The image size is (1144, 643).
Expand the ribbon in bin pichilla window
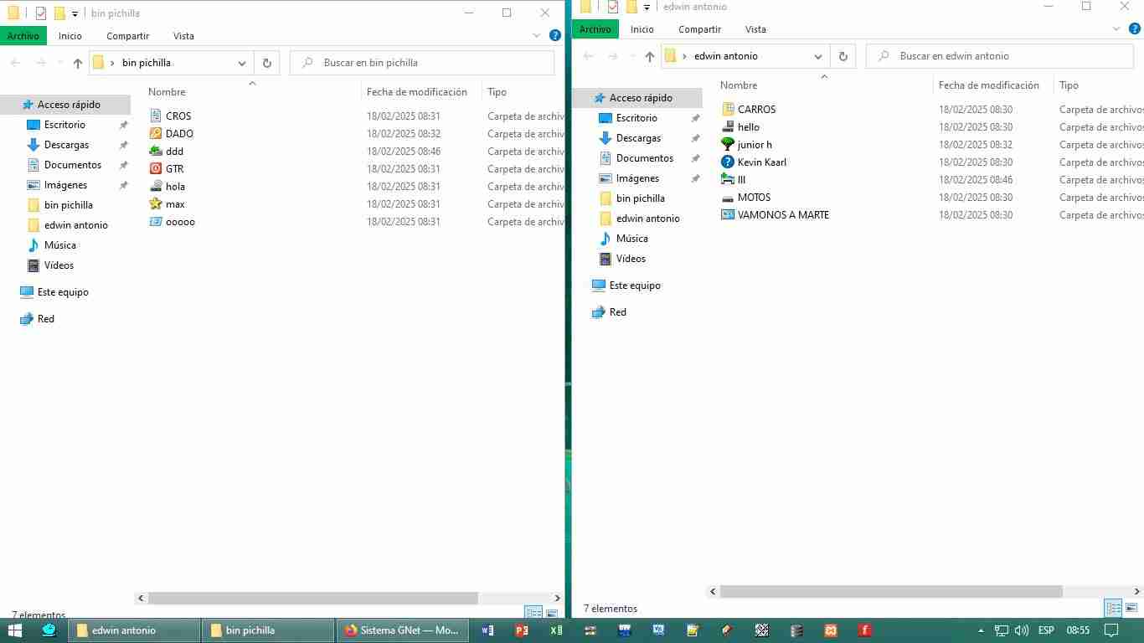tap(537, 36)
